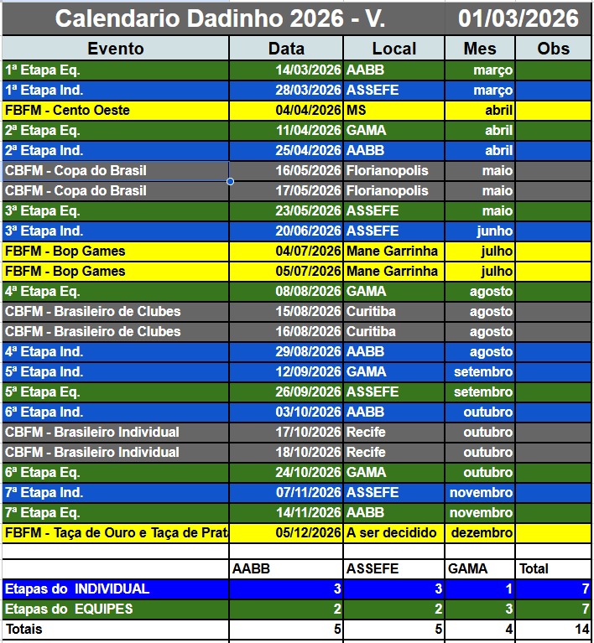594x643 pixels.
Task: Select the dezembro month cell
Action: click(480, 533)
